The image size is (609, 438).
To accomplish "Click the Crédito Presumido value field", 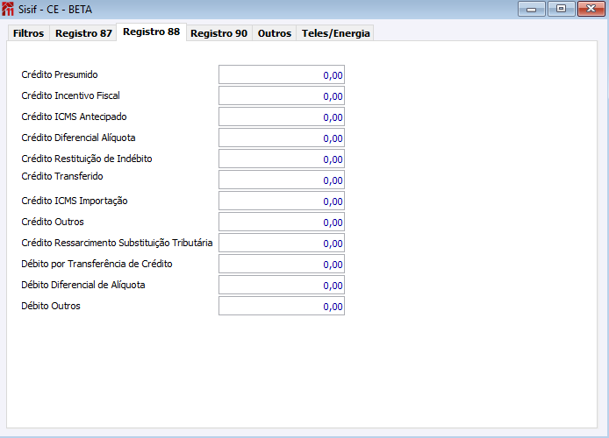I will [282, 74].
